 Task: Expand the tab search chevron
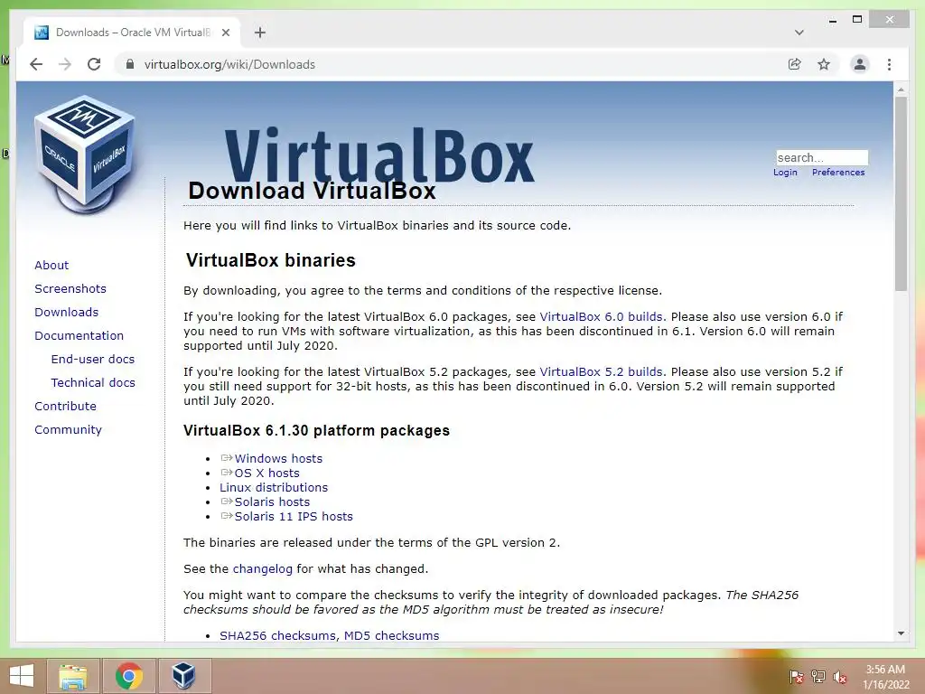coord(799,33)
